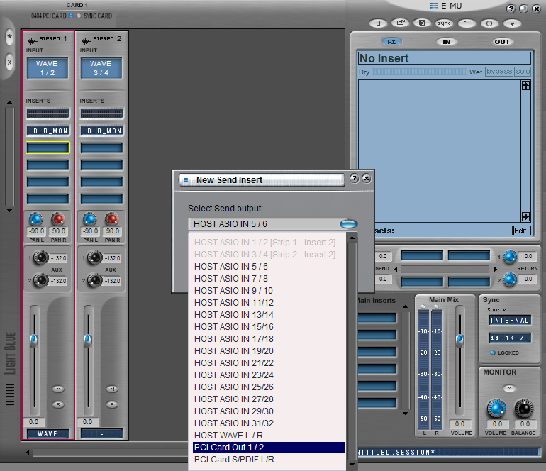This screenshot has height=471, width=546.
Task: Mute Stereo 2 strip
Action: tap(112, 389)
